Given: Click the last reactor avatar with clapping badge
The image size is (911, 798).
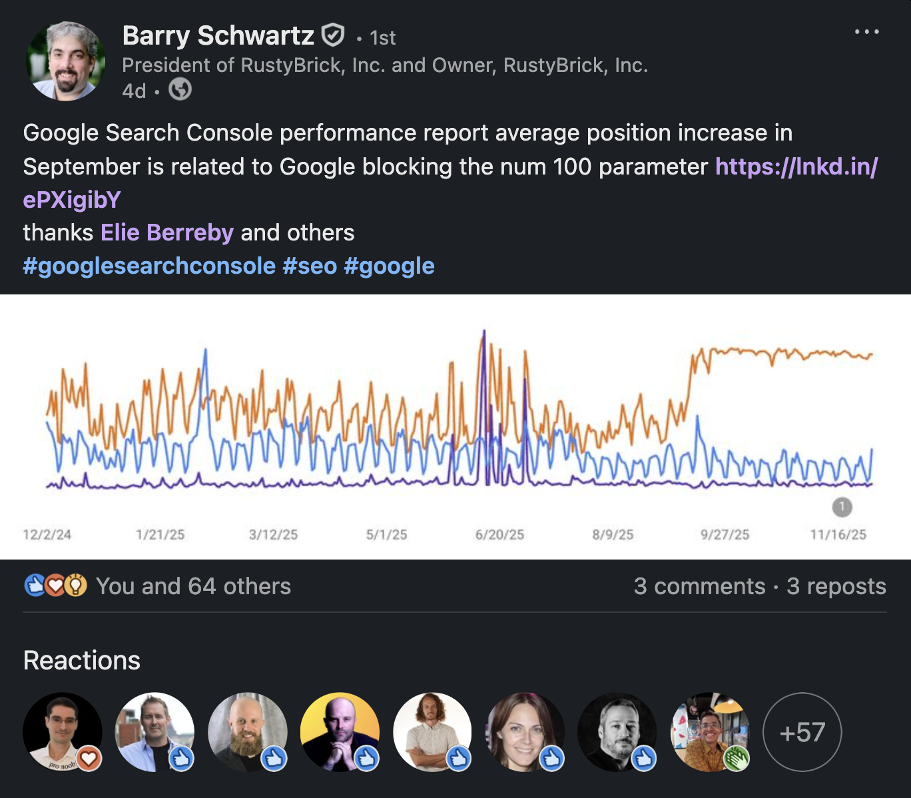Looking at the screenshot, I should pos(710,732).
